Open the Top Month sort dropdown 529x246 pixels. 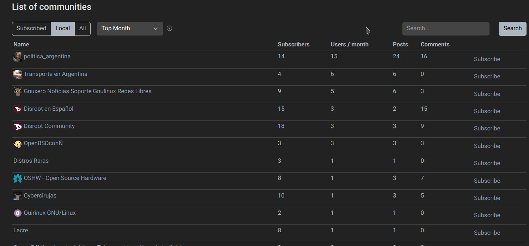(130, 29)
